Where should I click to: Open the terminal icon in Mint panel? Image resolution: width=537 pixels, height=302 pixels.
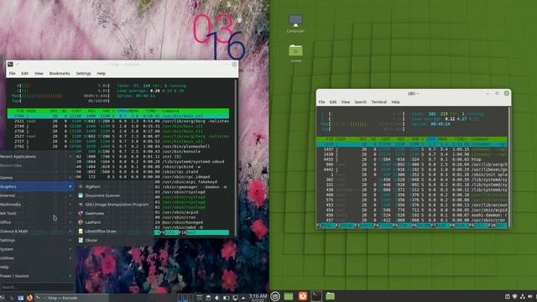[x=316, y=296]
